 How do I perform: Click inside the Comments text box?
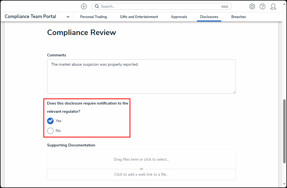pos(141,76)
